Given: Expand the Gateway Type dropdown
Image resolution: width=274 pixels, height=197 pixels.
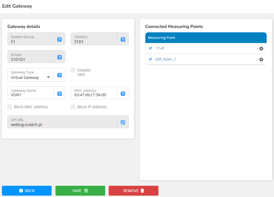Looking at the screenshot, I should 31,77.
